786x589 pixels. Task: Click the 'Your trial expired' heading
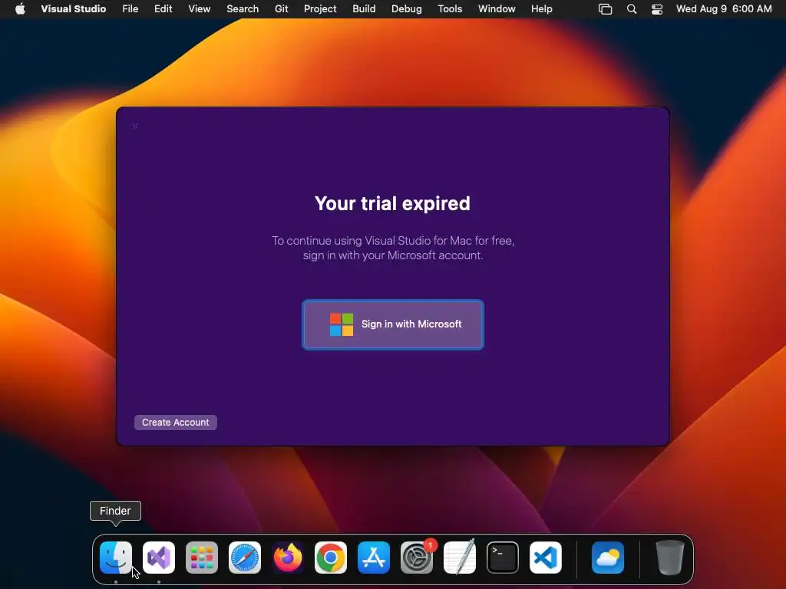tap(392, 203)
